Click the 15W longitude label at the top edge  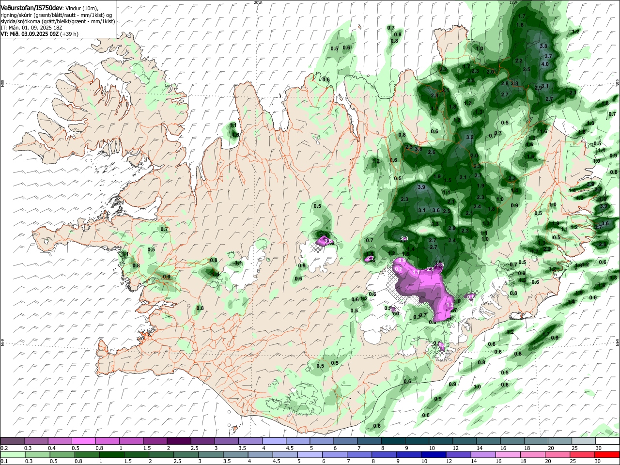[x=513, y=2]
